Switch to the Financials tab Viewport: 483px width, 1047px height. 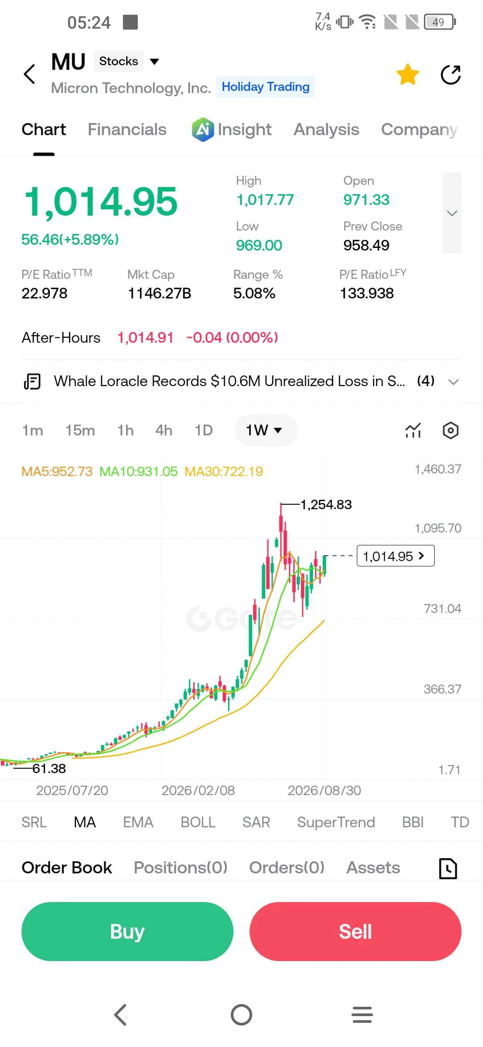(x=127, y=130)
